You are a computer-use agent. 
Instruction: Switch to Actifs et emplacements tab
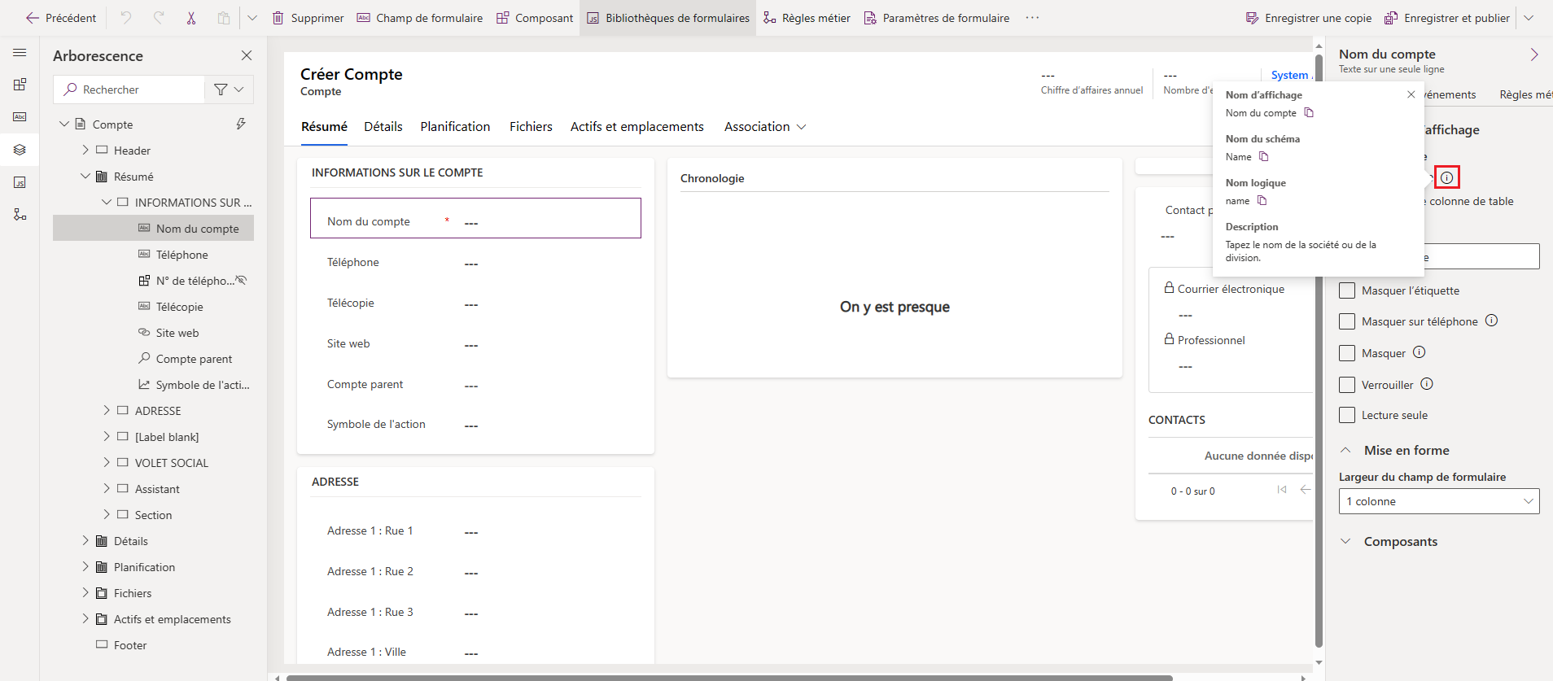637,127
